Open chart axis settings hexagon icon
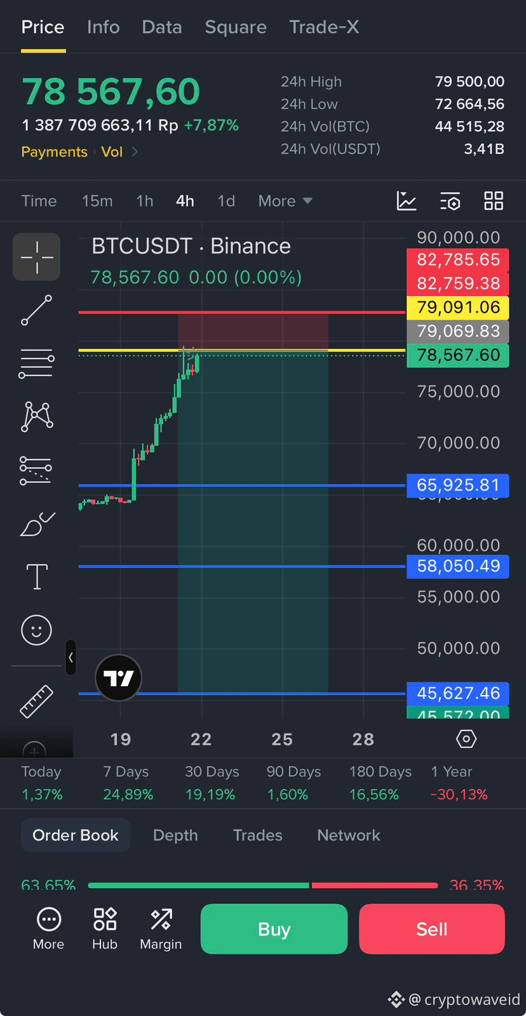Image resolution: width=526 pixels, height=1016 pixels. pyautogui.click(x=466, y=739)
